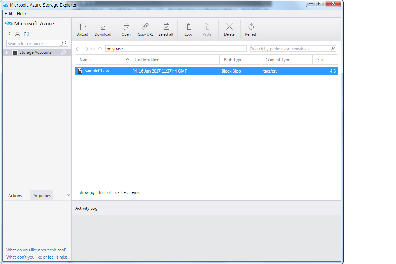Click the Upload toolbar icon
The height and width of the screenshot is (264, 396).
[80, 27]
